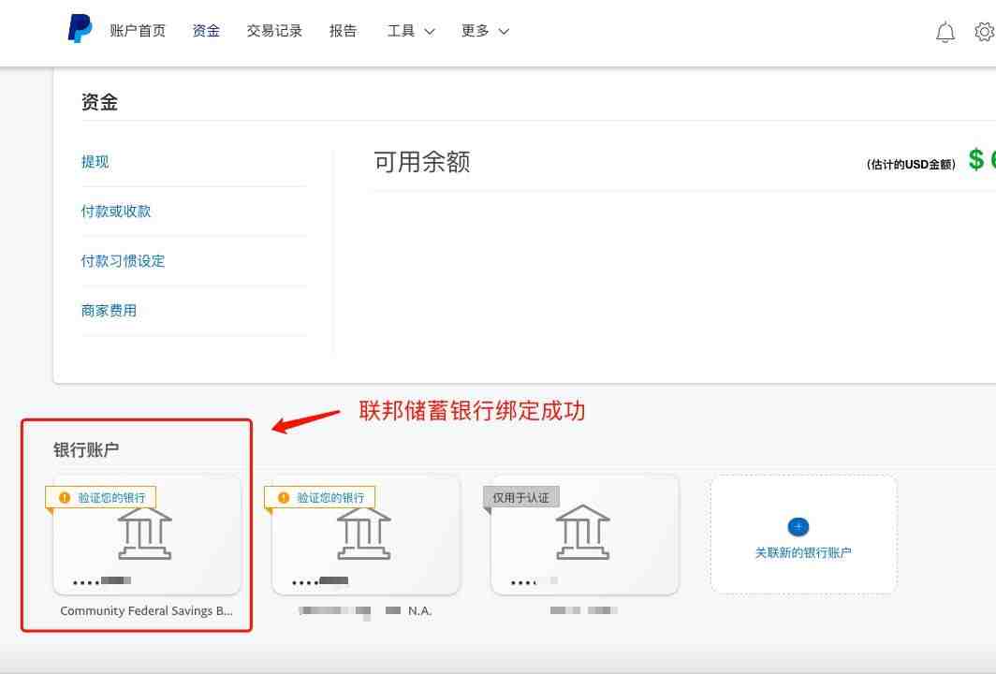Click the masked account number on N.A. bank card
This screenshot has width=996, height=674.
(320, 580)
